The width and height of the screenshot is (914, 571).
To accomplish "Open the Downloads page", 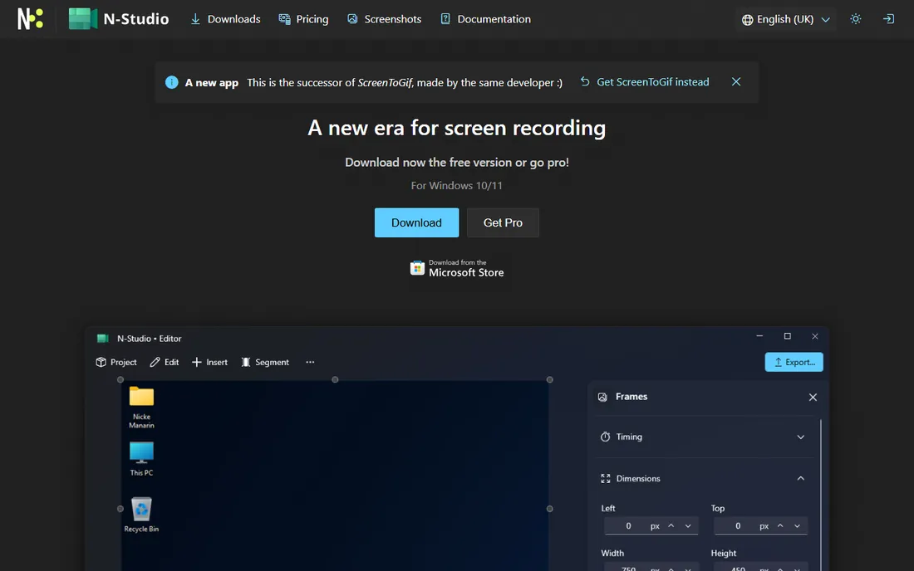I will pos(225,19).
